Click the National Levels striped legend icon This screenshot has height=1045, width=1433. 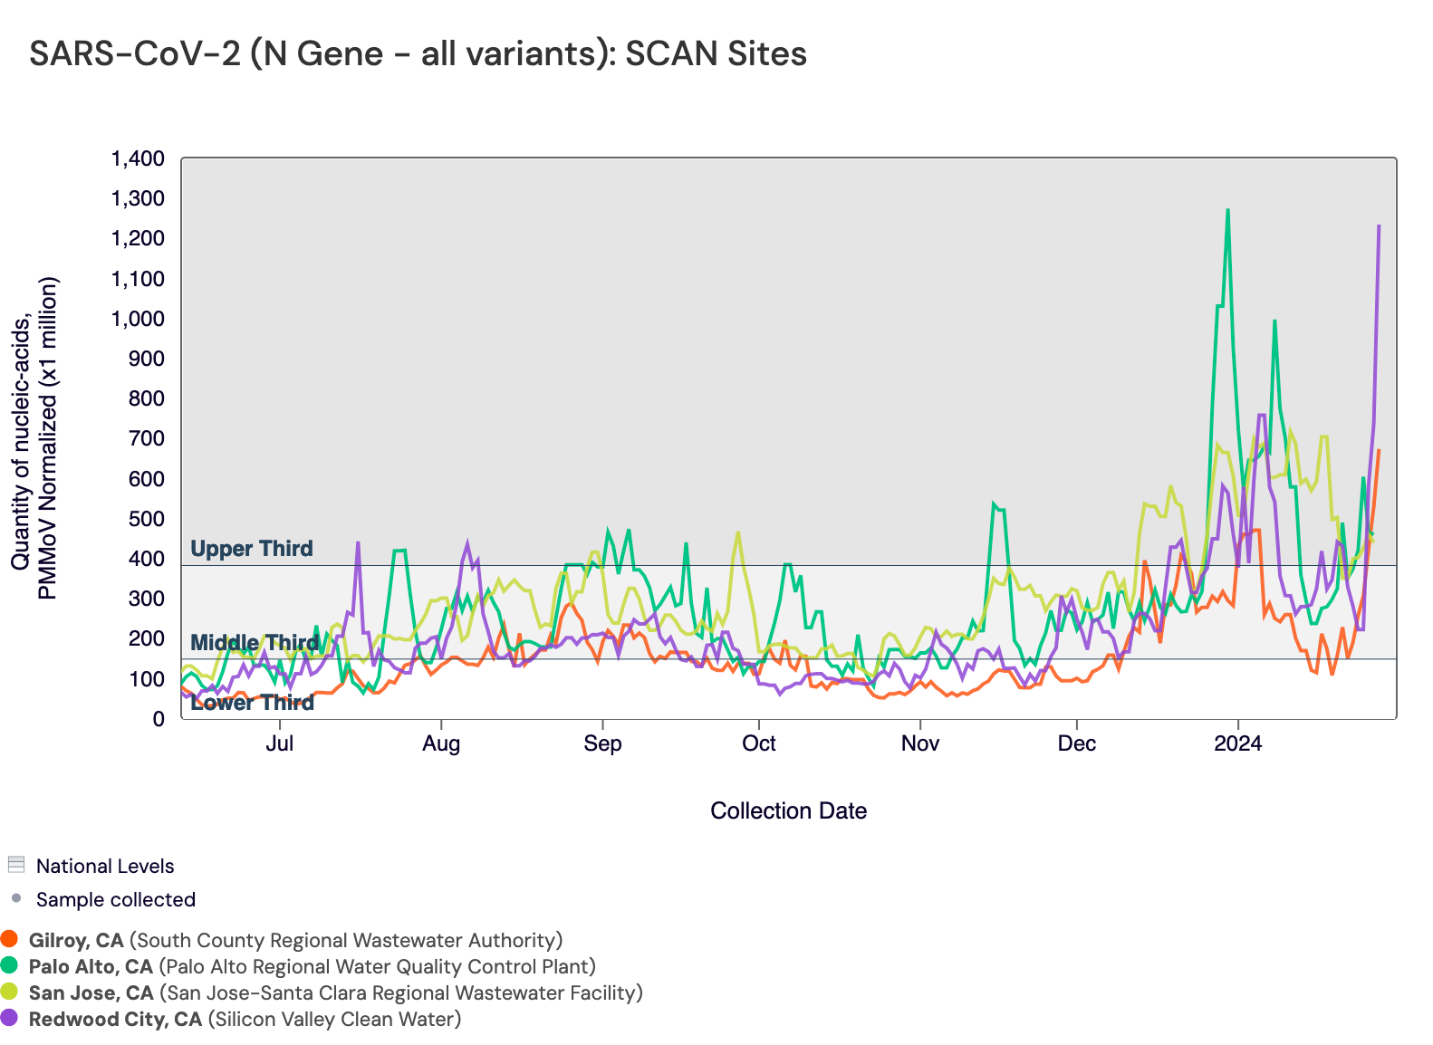[x=15, y=865]
